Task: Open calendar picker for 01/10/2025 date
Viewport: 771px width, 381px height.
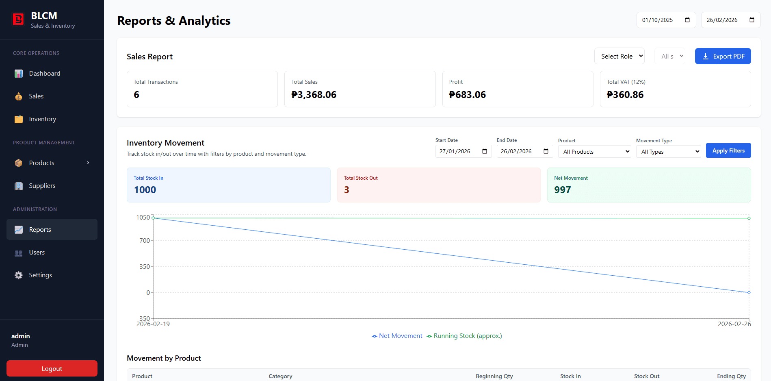Action: tap(687, 20)
